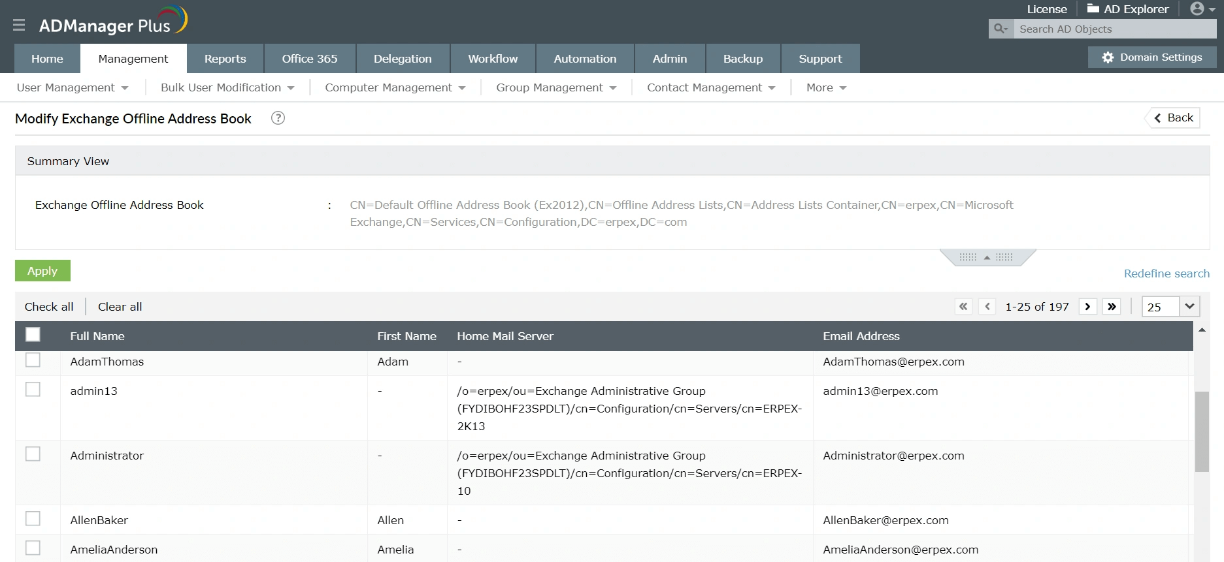Open Domain Settings
This screenshot has height=562, width=1224.
point(1152,57)
